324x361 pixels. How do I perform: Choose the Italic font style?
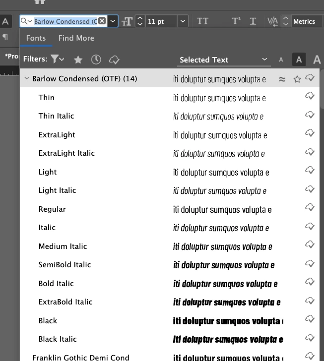coord(170,228)
